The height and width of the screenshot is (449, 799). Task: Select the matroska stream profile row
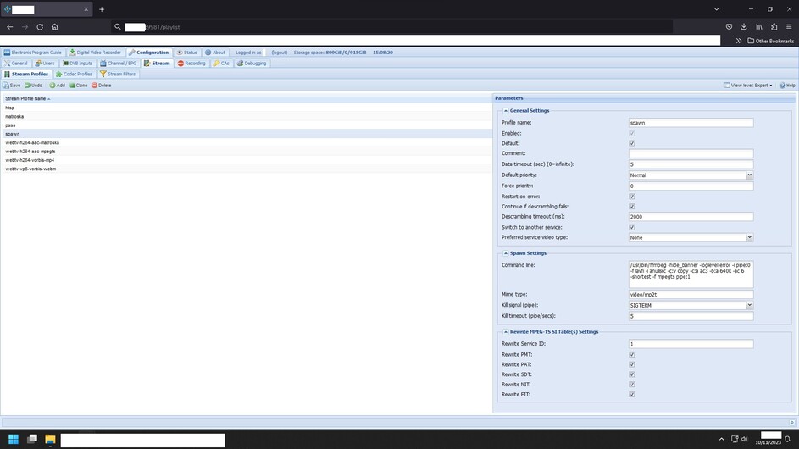coord(247,116)
